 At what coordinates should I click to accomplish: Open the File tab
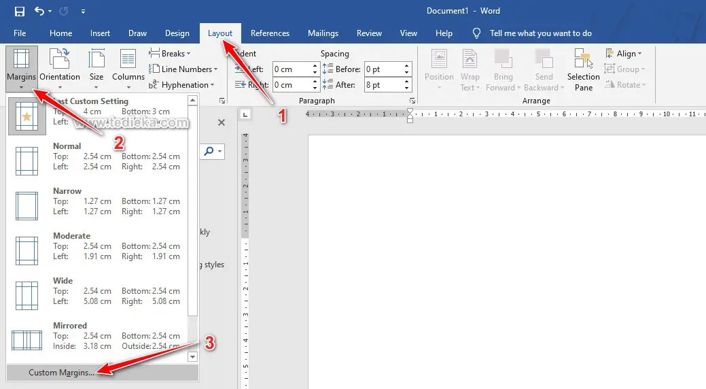[x=20, y=33]
